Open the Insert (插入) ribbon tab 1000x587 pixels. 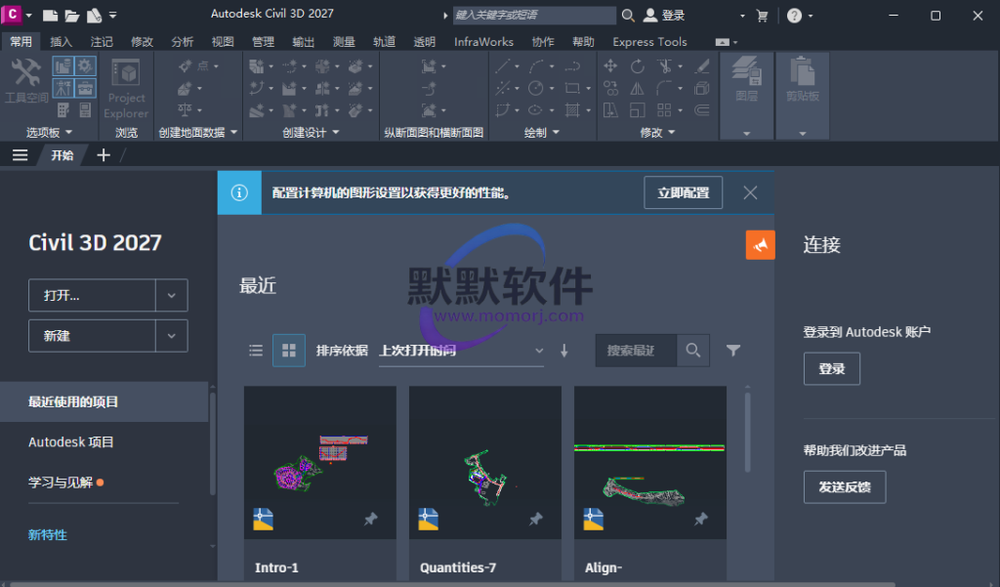tap(61, 42)
